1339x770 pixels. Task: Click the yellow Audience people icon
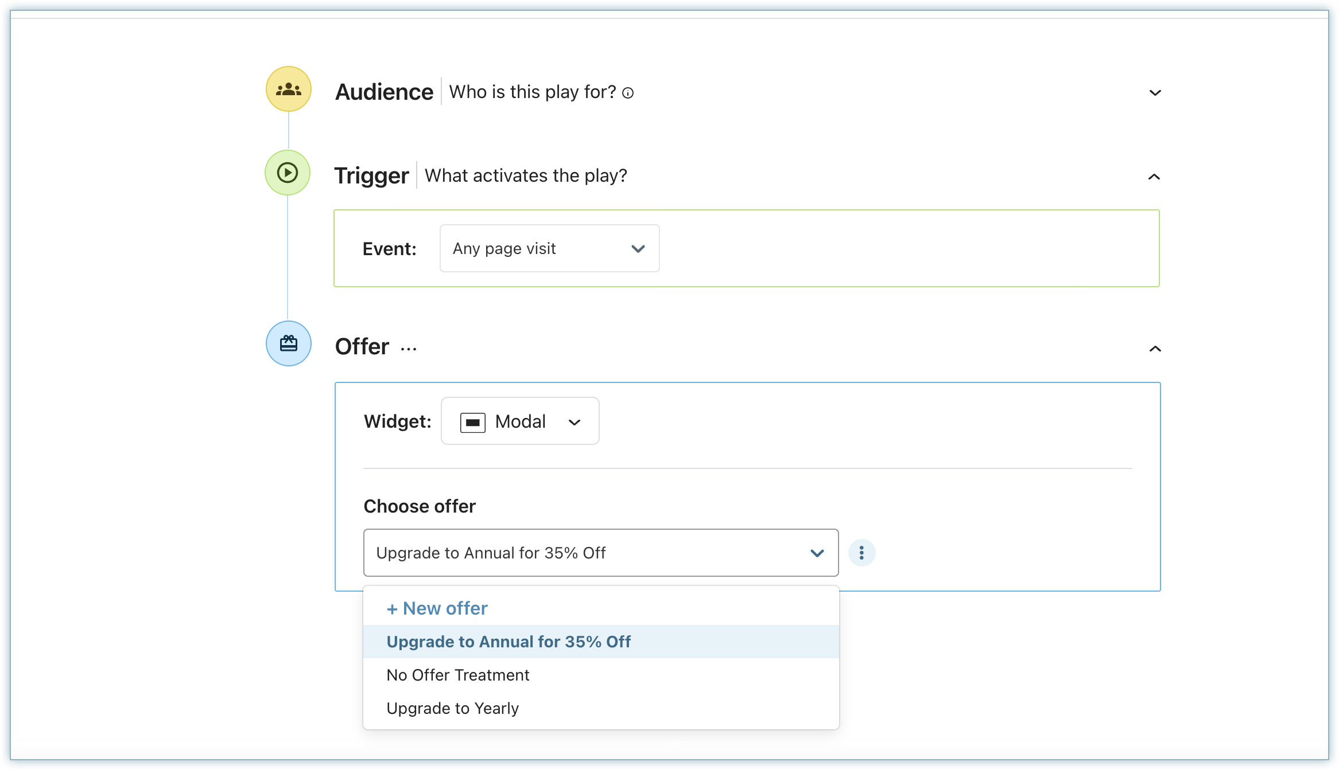288,89
